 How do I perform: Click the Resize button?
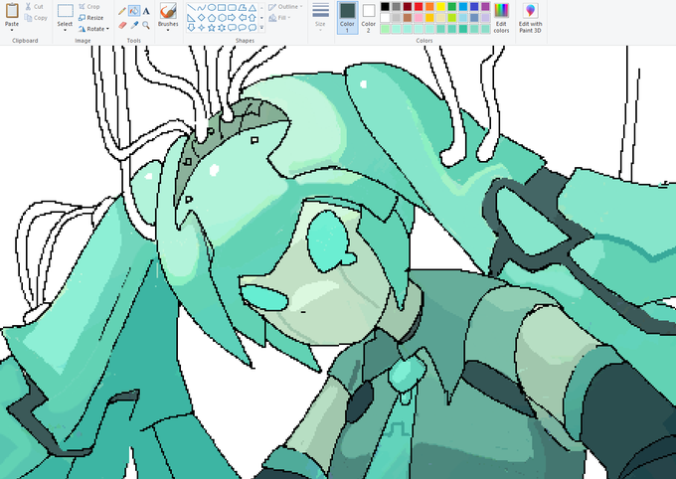(91, 18)
